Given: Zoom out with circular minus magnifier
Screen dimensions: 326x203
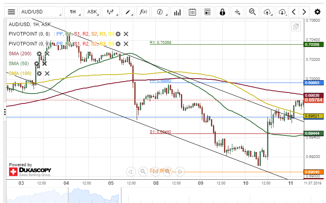Looking at the screenshot, I should [143, 172].
